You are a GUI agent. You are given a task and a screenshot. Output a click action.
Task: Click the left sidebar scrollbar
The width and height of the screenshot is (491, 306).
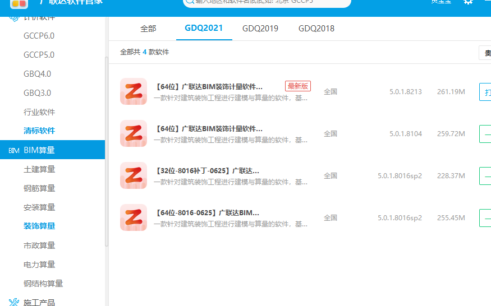[x=107, y=152]
